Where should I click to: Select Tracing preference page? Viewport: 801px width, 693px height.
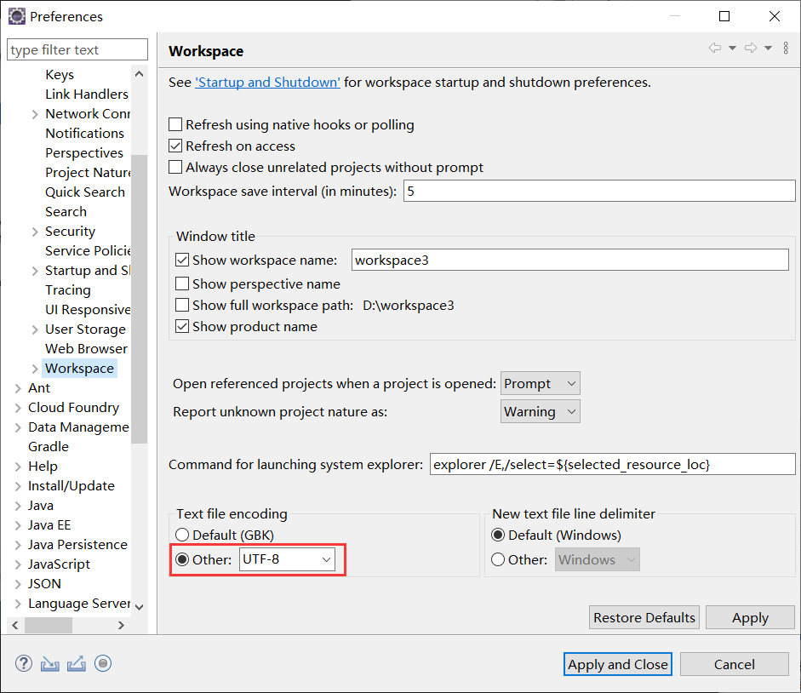point(67,289)
